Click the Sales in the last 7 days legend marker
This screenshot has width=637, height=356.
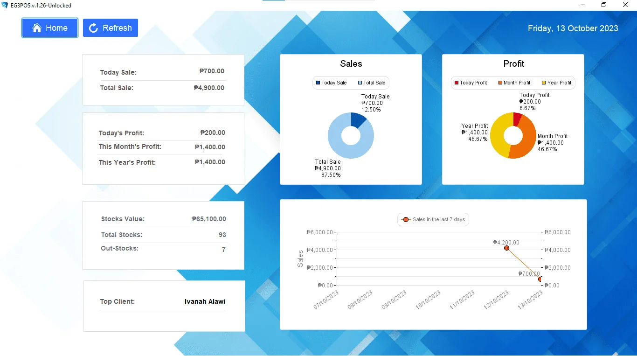[405, 220]
